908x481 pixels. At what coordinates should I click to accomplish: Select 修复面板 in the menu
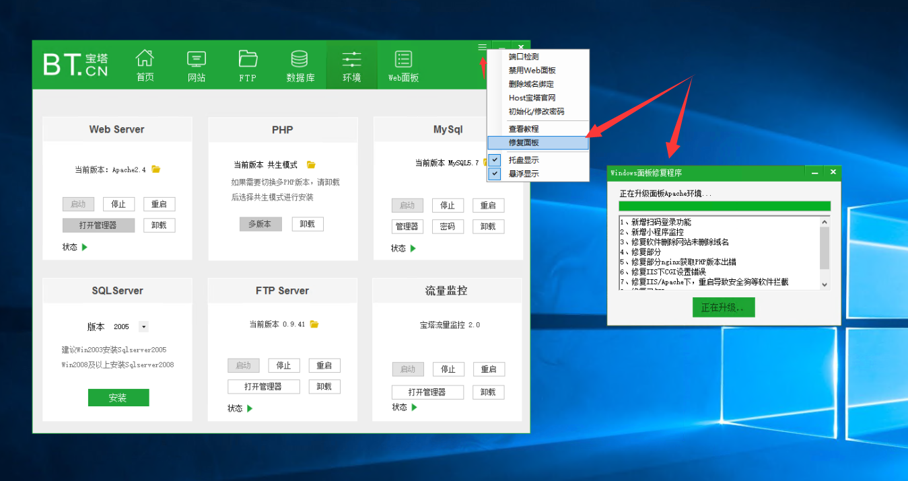click(x=538, y=143)
